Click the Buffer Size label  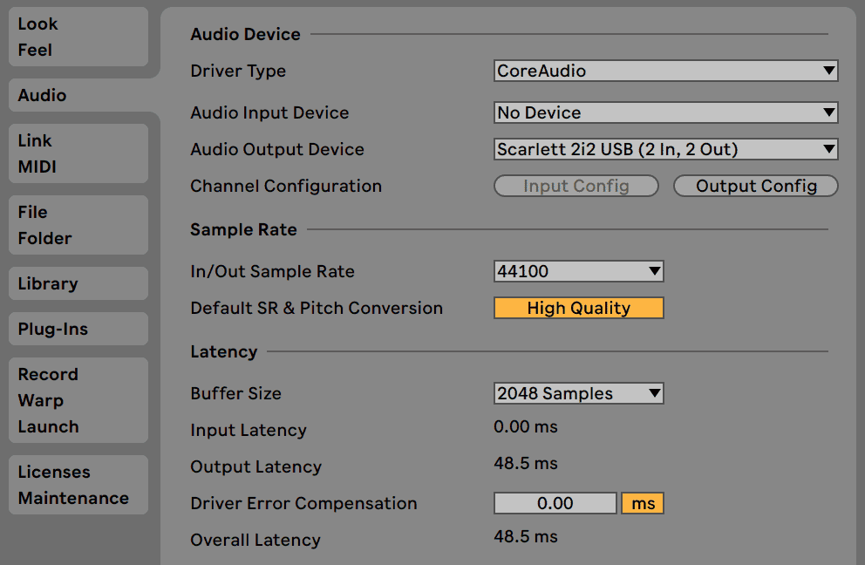(236, 393)
